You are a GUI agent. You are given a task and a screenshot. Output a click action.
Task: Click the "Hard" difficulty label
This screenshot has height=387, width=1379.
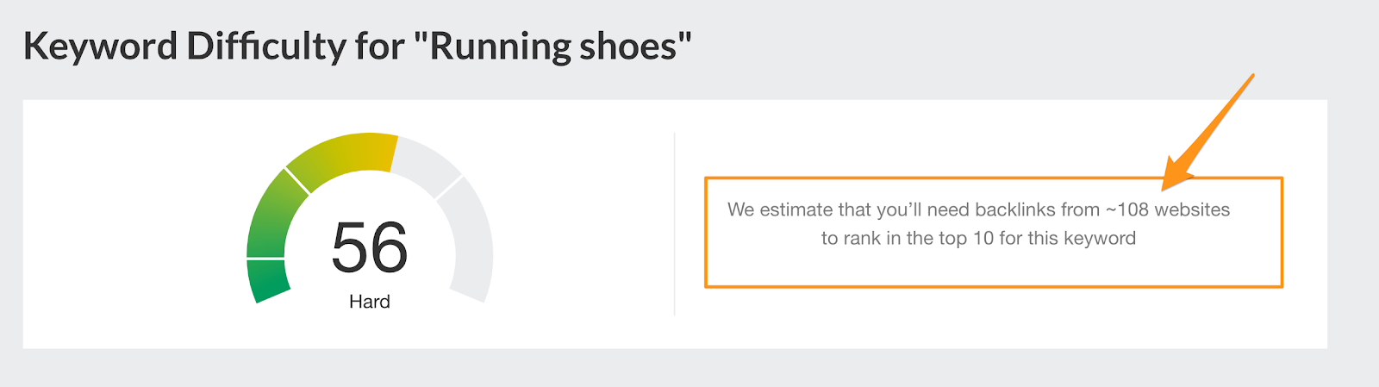coord(369,302)
